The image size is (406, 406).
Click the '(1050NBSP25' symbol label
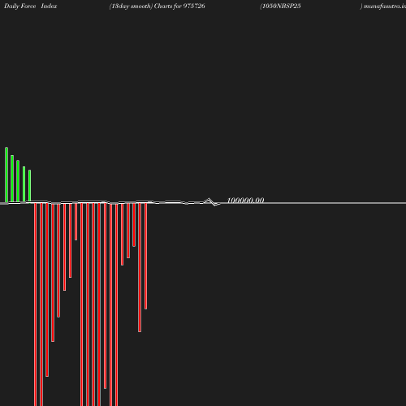[x=280, y=6]
